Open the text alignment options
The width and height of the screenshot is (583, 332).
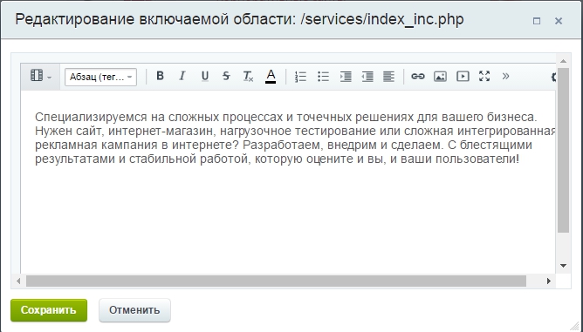point(389,77)
